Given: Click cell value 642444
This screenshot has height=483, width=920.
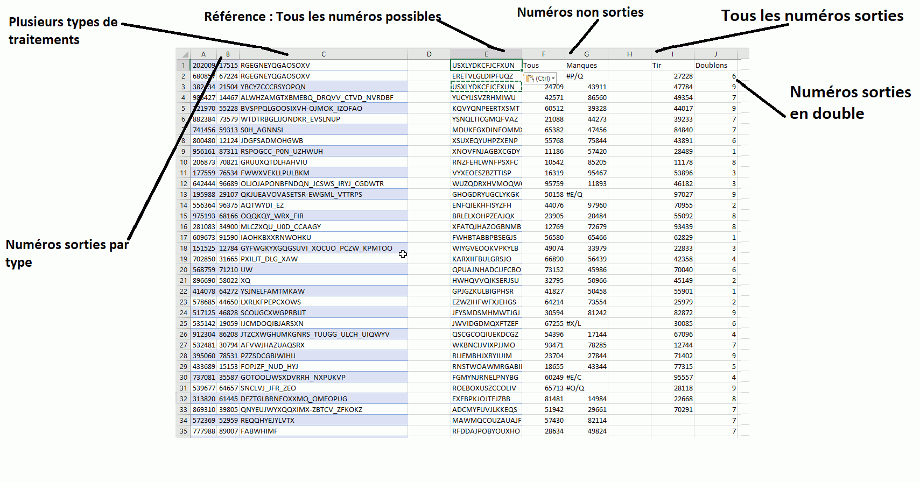Looking at the screenshot, I should [x=203, y=183].
